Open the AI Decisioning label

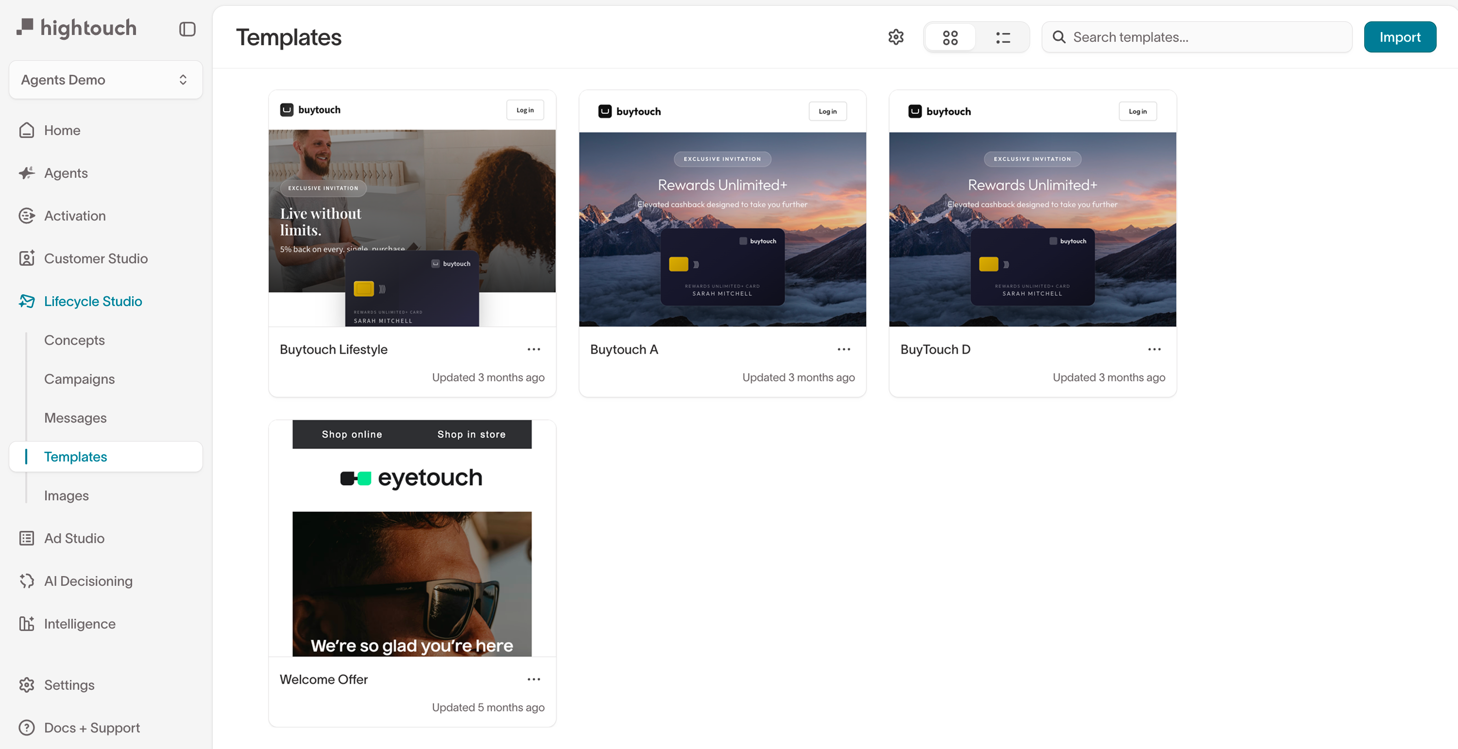coord(88,581)
